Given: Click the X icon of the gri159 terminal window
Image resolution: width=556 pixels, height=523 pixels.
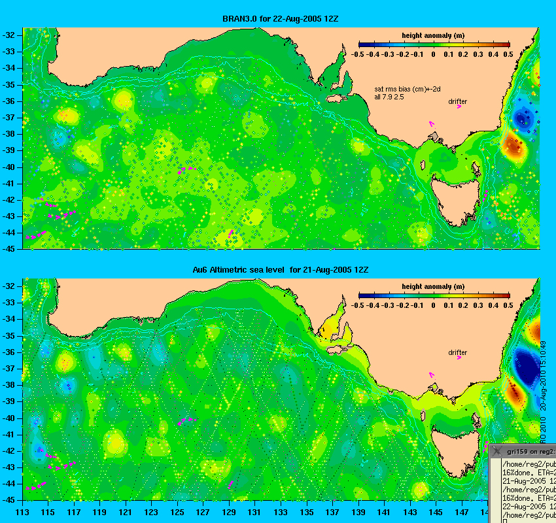Looking at the screenshot, I should pos(496,451).
